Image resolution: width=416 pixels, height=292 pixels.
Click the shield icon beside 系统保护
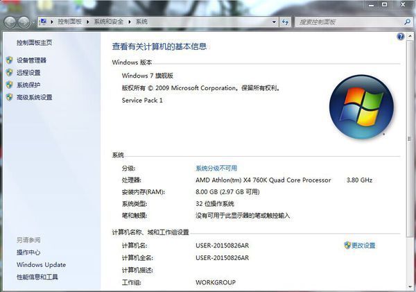[9, 85]
